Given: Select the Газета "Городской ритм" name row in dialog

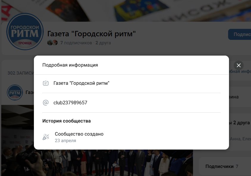Looking at the screenshot, I should (131, 83).
